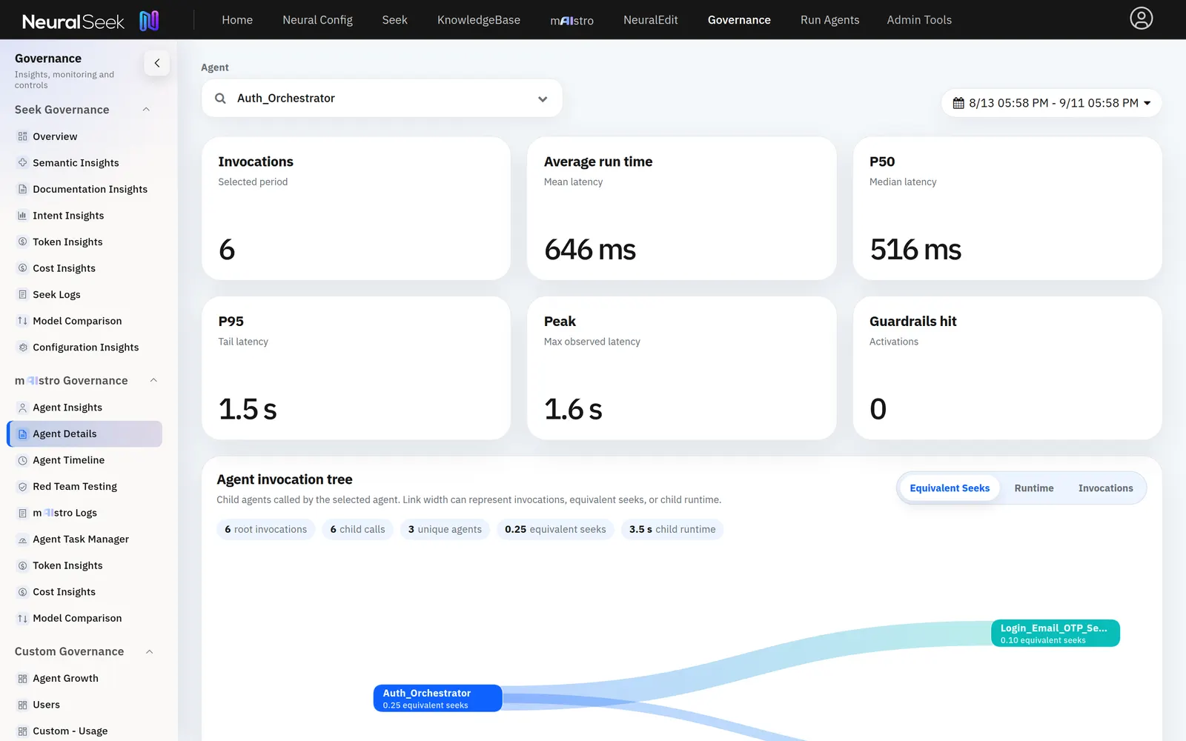
Task: Click the Intent Insights chart icon
Action: tap(22, 216)
